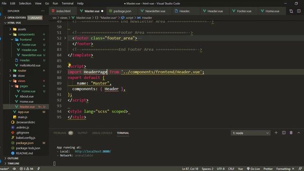Viewport: 304px width, 171px height.
Task: Change language mode via Vue status item
Action: point(240,169)
